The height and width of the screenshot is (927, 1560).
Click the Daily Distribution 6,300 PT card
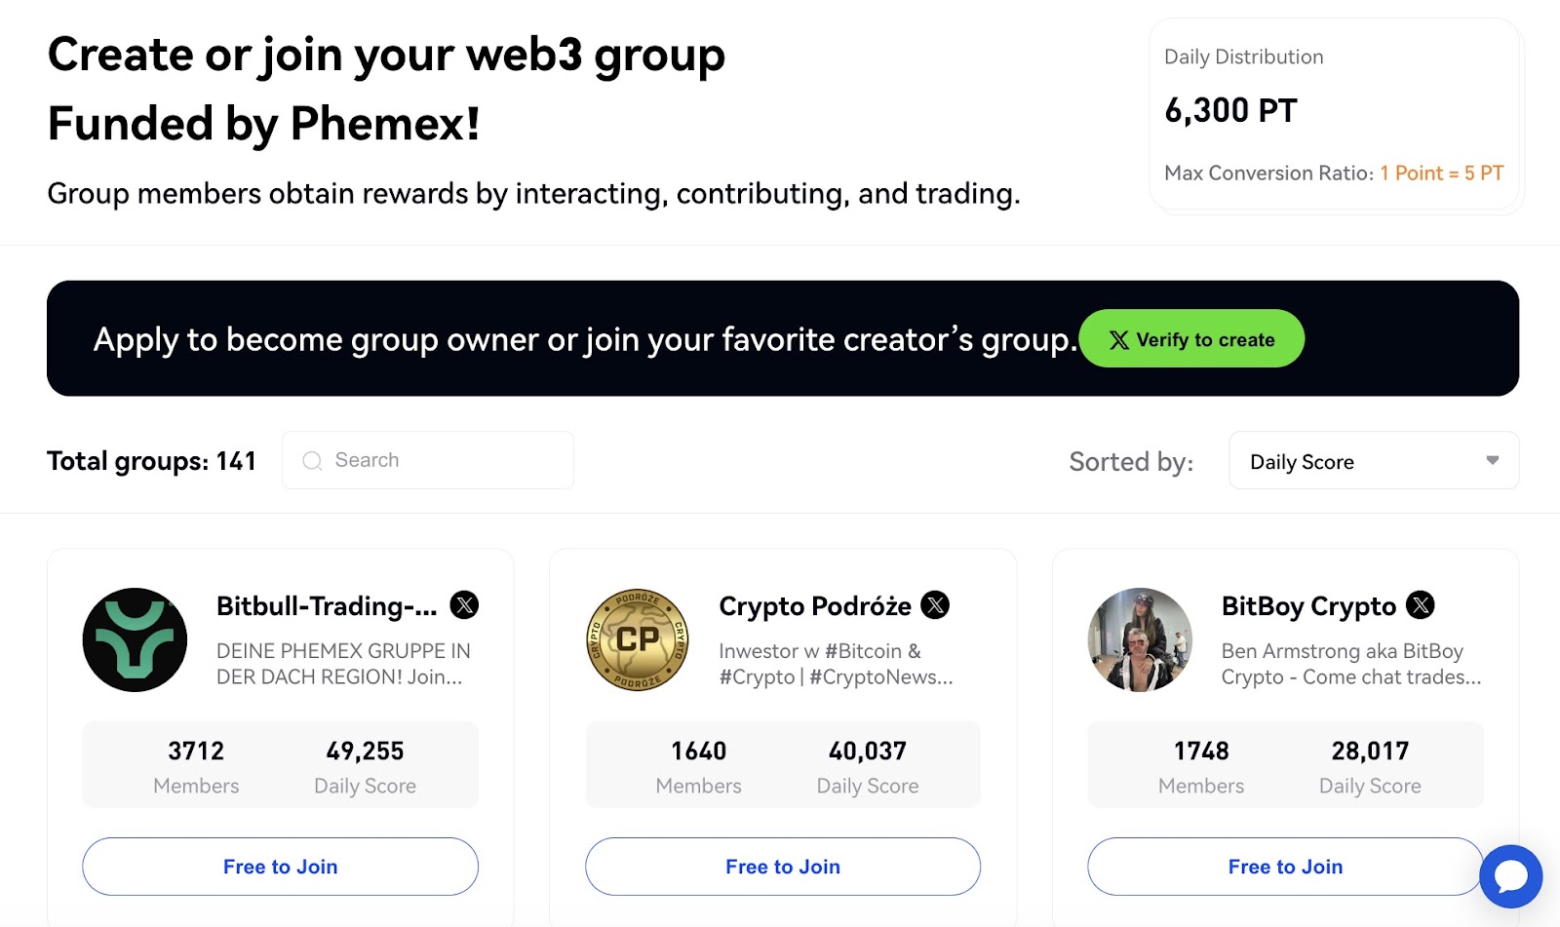point(1336,115)
